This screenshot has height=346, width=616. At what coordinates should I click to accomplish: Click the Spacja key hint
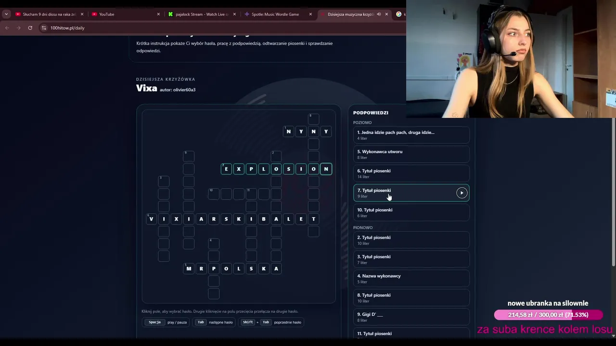point(154,322)
